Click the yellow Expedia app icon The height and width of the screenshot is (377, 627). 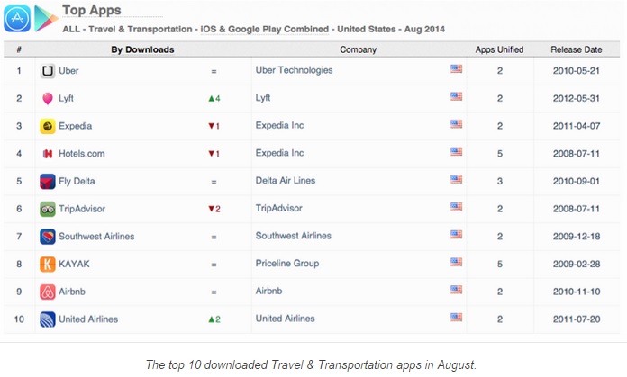[48, 126]
